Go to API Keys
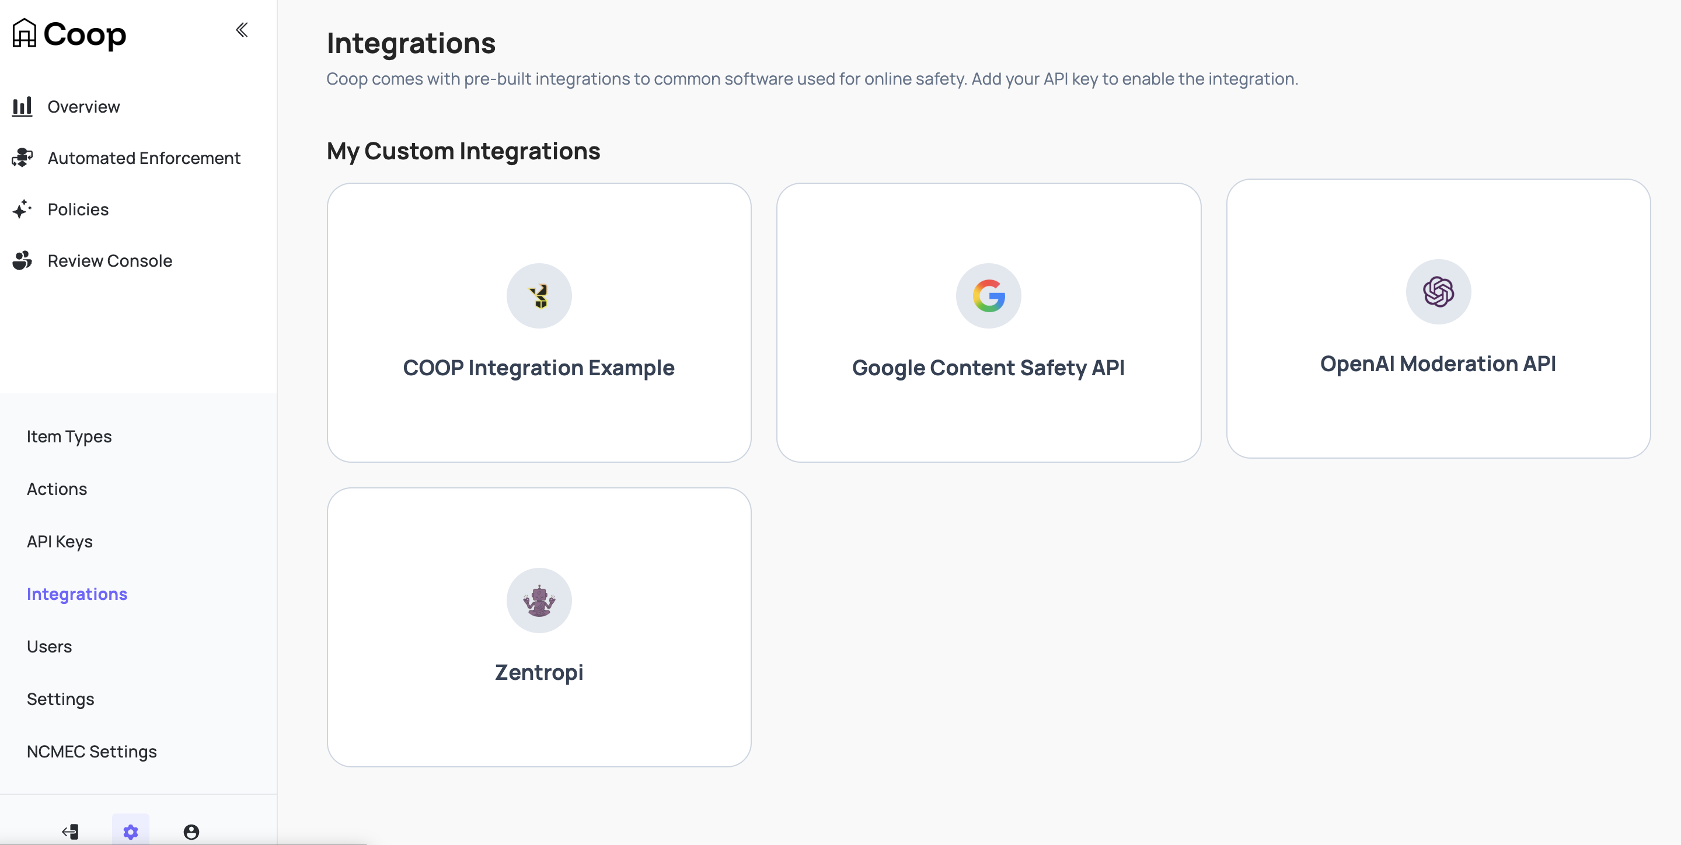The width and height of the screenshot is (1681, 845). point(60,542)
